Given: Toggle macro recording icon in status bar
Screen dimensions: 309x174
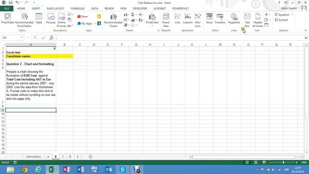Looking at the screenshot, I should (x=15, y=162).
